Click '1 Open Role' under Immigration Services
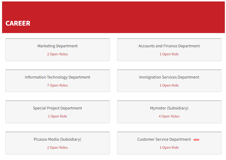Screen dimensions: 226x160 (169, 85)
